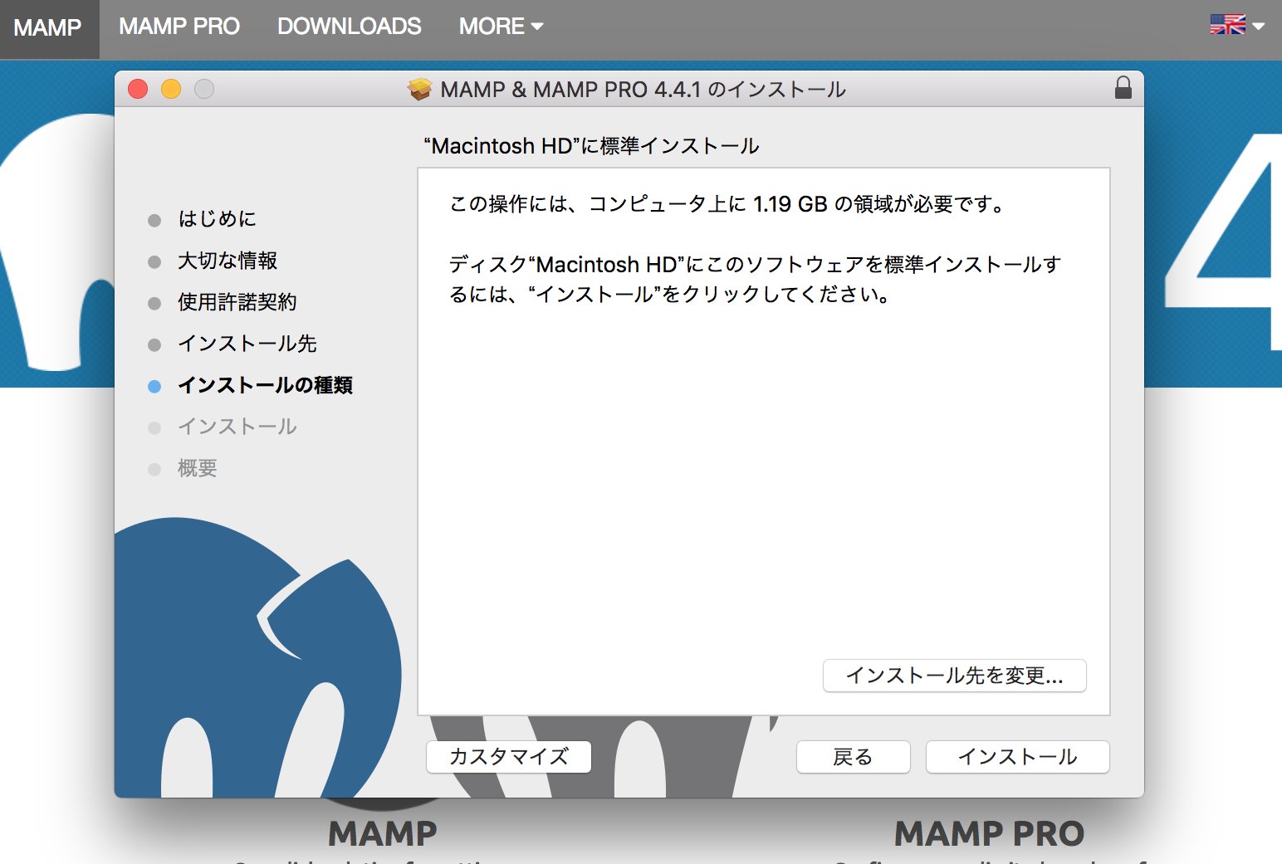Select the インストールの種類 step in sidebar
The width and height of the screenshot is (1282, 864).
(266, 385)
